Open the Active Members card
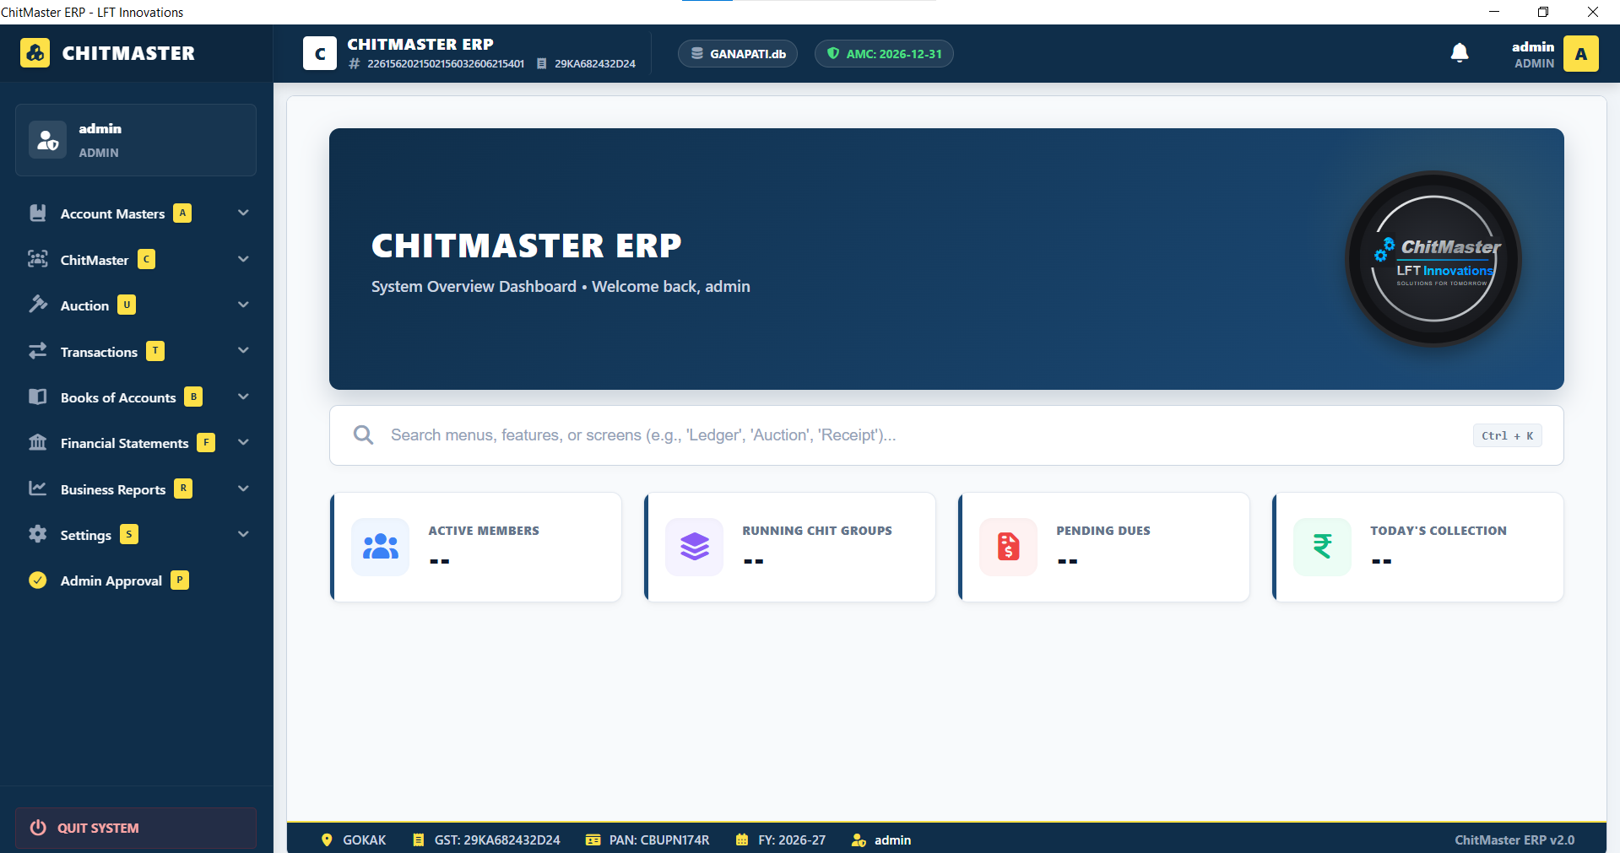The image size is (1620, 853). pyautogui.click(x=476, y=547)
